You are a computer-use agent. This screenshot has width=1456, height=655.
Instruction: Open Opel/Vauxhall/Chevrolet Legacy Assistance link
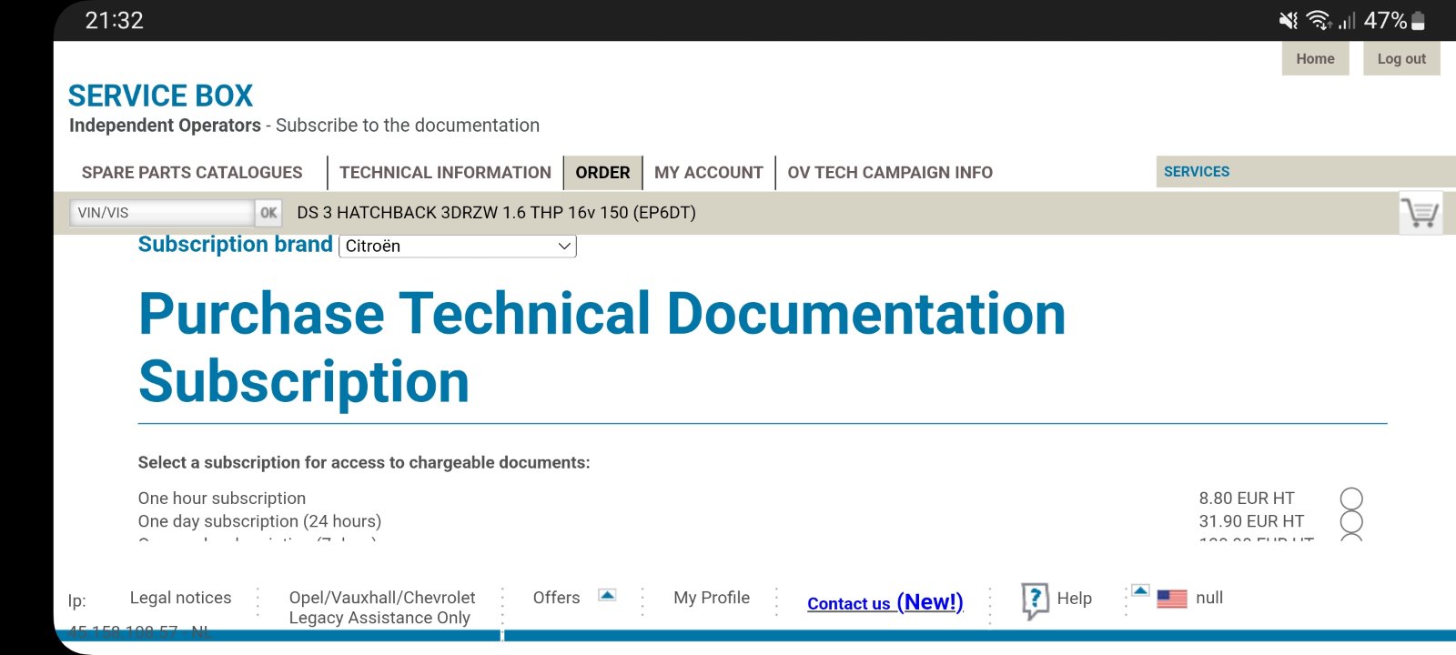(382, 608)
